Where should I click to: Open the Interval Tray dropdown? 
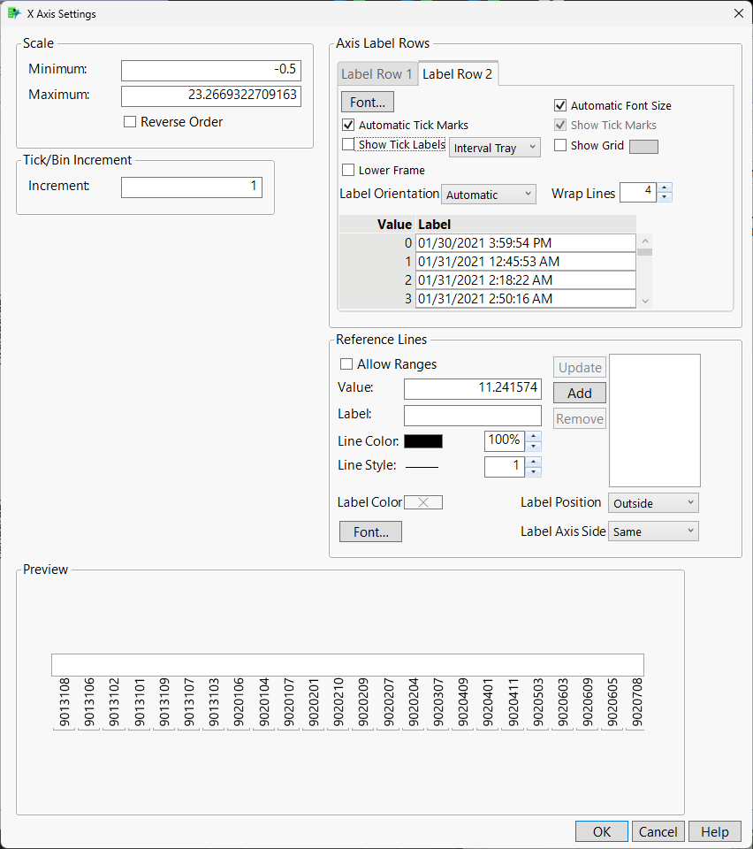click(494, 148)
